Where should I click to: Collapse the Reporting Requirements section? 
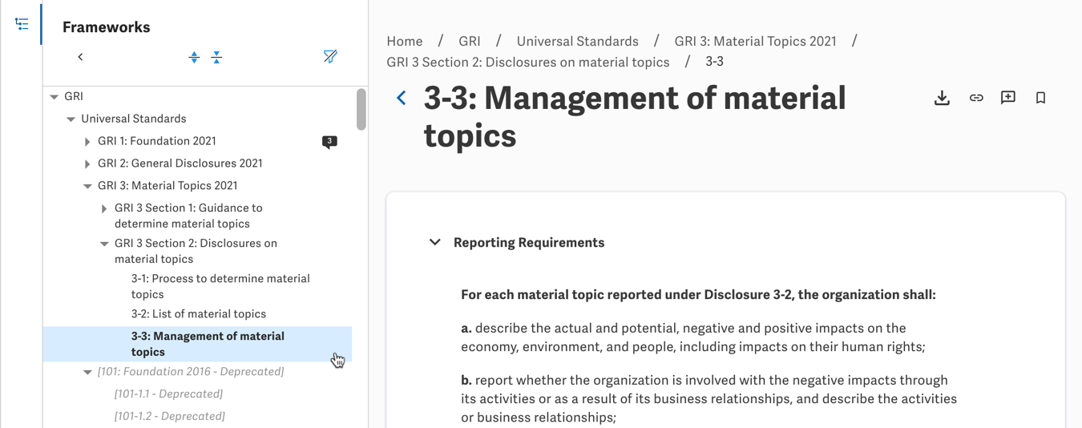coord(435,242)
